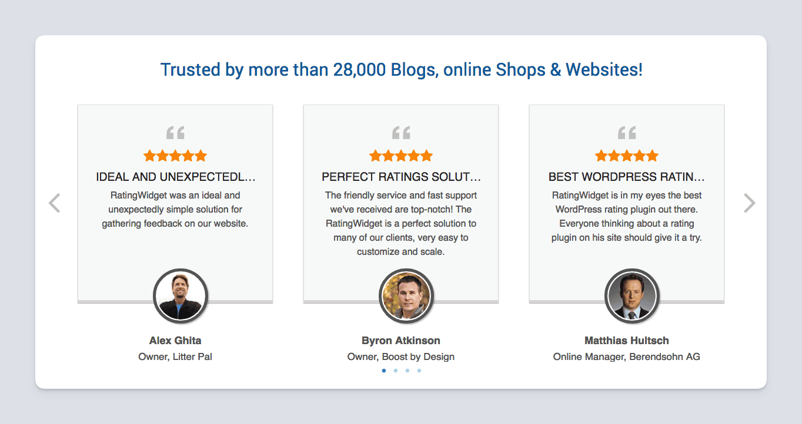Click the next testimonials right arrow
The image size is (802, 424).
(x=749, y=203)
